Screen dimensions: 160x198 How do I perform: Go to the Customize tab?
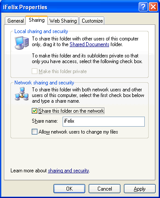92,21
